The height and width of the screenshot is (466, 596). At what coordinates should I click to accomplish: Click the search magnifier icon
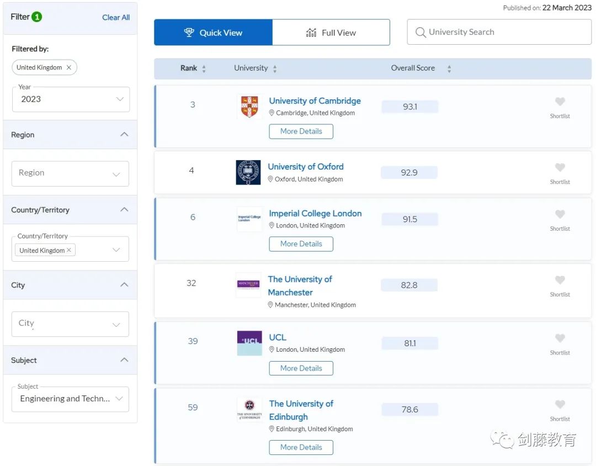(x=420, y=33)
